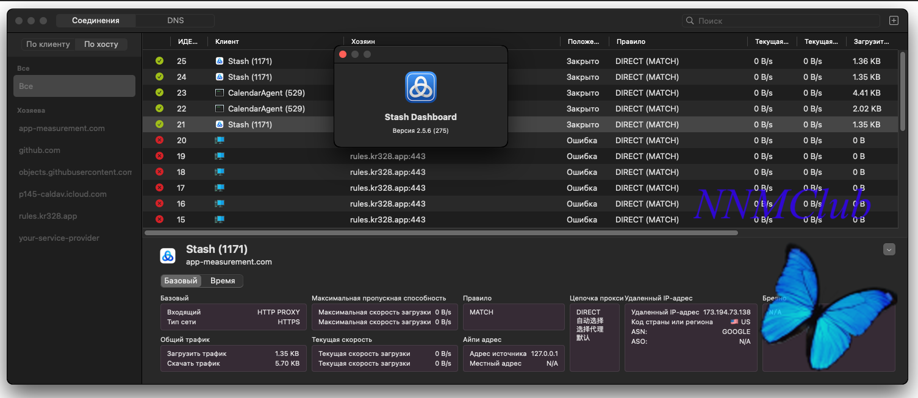
Task: Switch grouping to По клиенту
Action: click(x=48, y=44)
